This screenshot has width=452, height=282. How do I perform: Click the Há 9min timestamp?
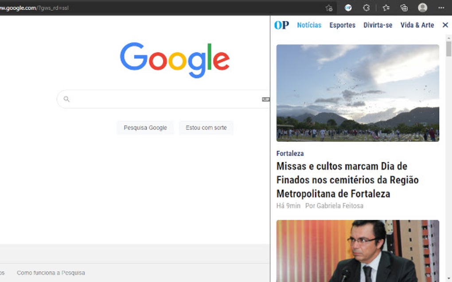tap(288, 206)
